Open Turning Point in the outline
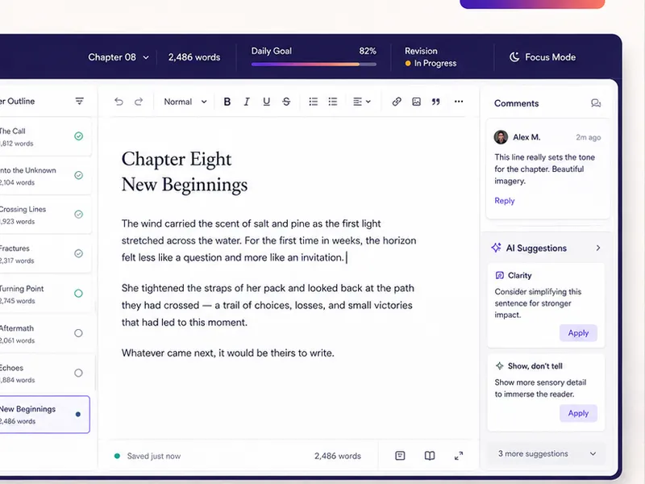Screen dimensions: 645x484 tap(44, 294)
